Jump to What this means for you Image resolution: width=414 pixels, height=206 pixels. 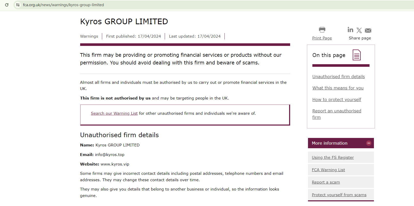[338, 88]
